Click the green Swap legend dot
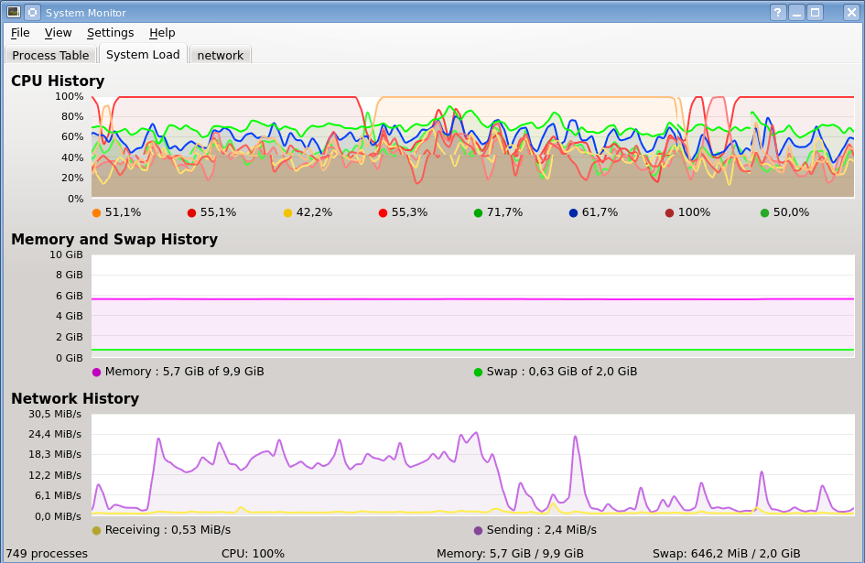The width and height of the screenshot is (865, 563). point(479,372)
